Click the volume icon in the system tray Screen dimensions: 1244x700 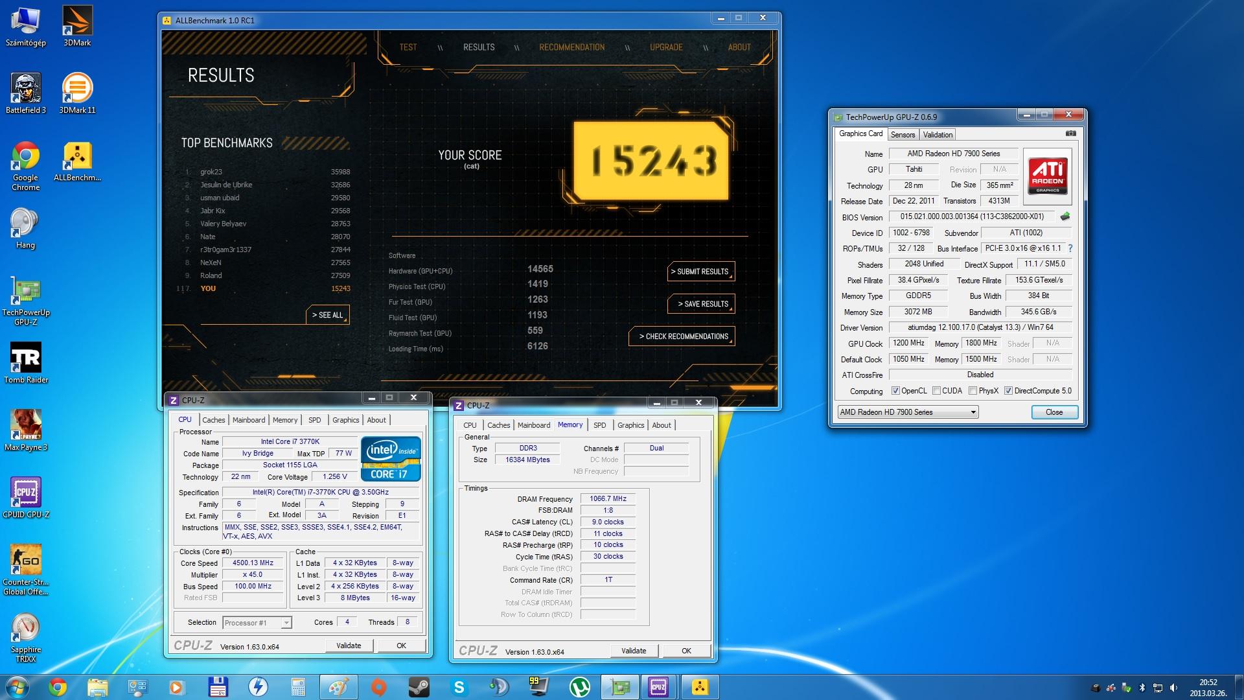1173,688
